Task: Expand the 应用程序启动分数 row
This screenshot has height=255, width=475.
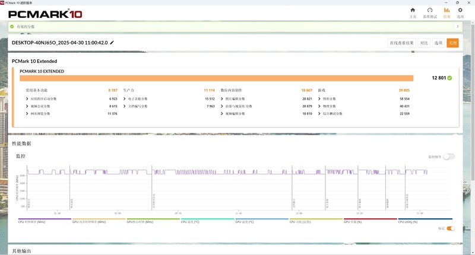Action: (27, 98)
